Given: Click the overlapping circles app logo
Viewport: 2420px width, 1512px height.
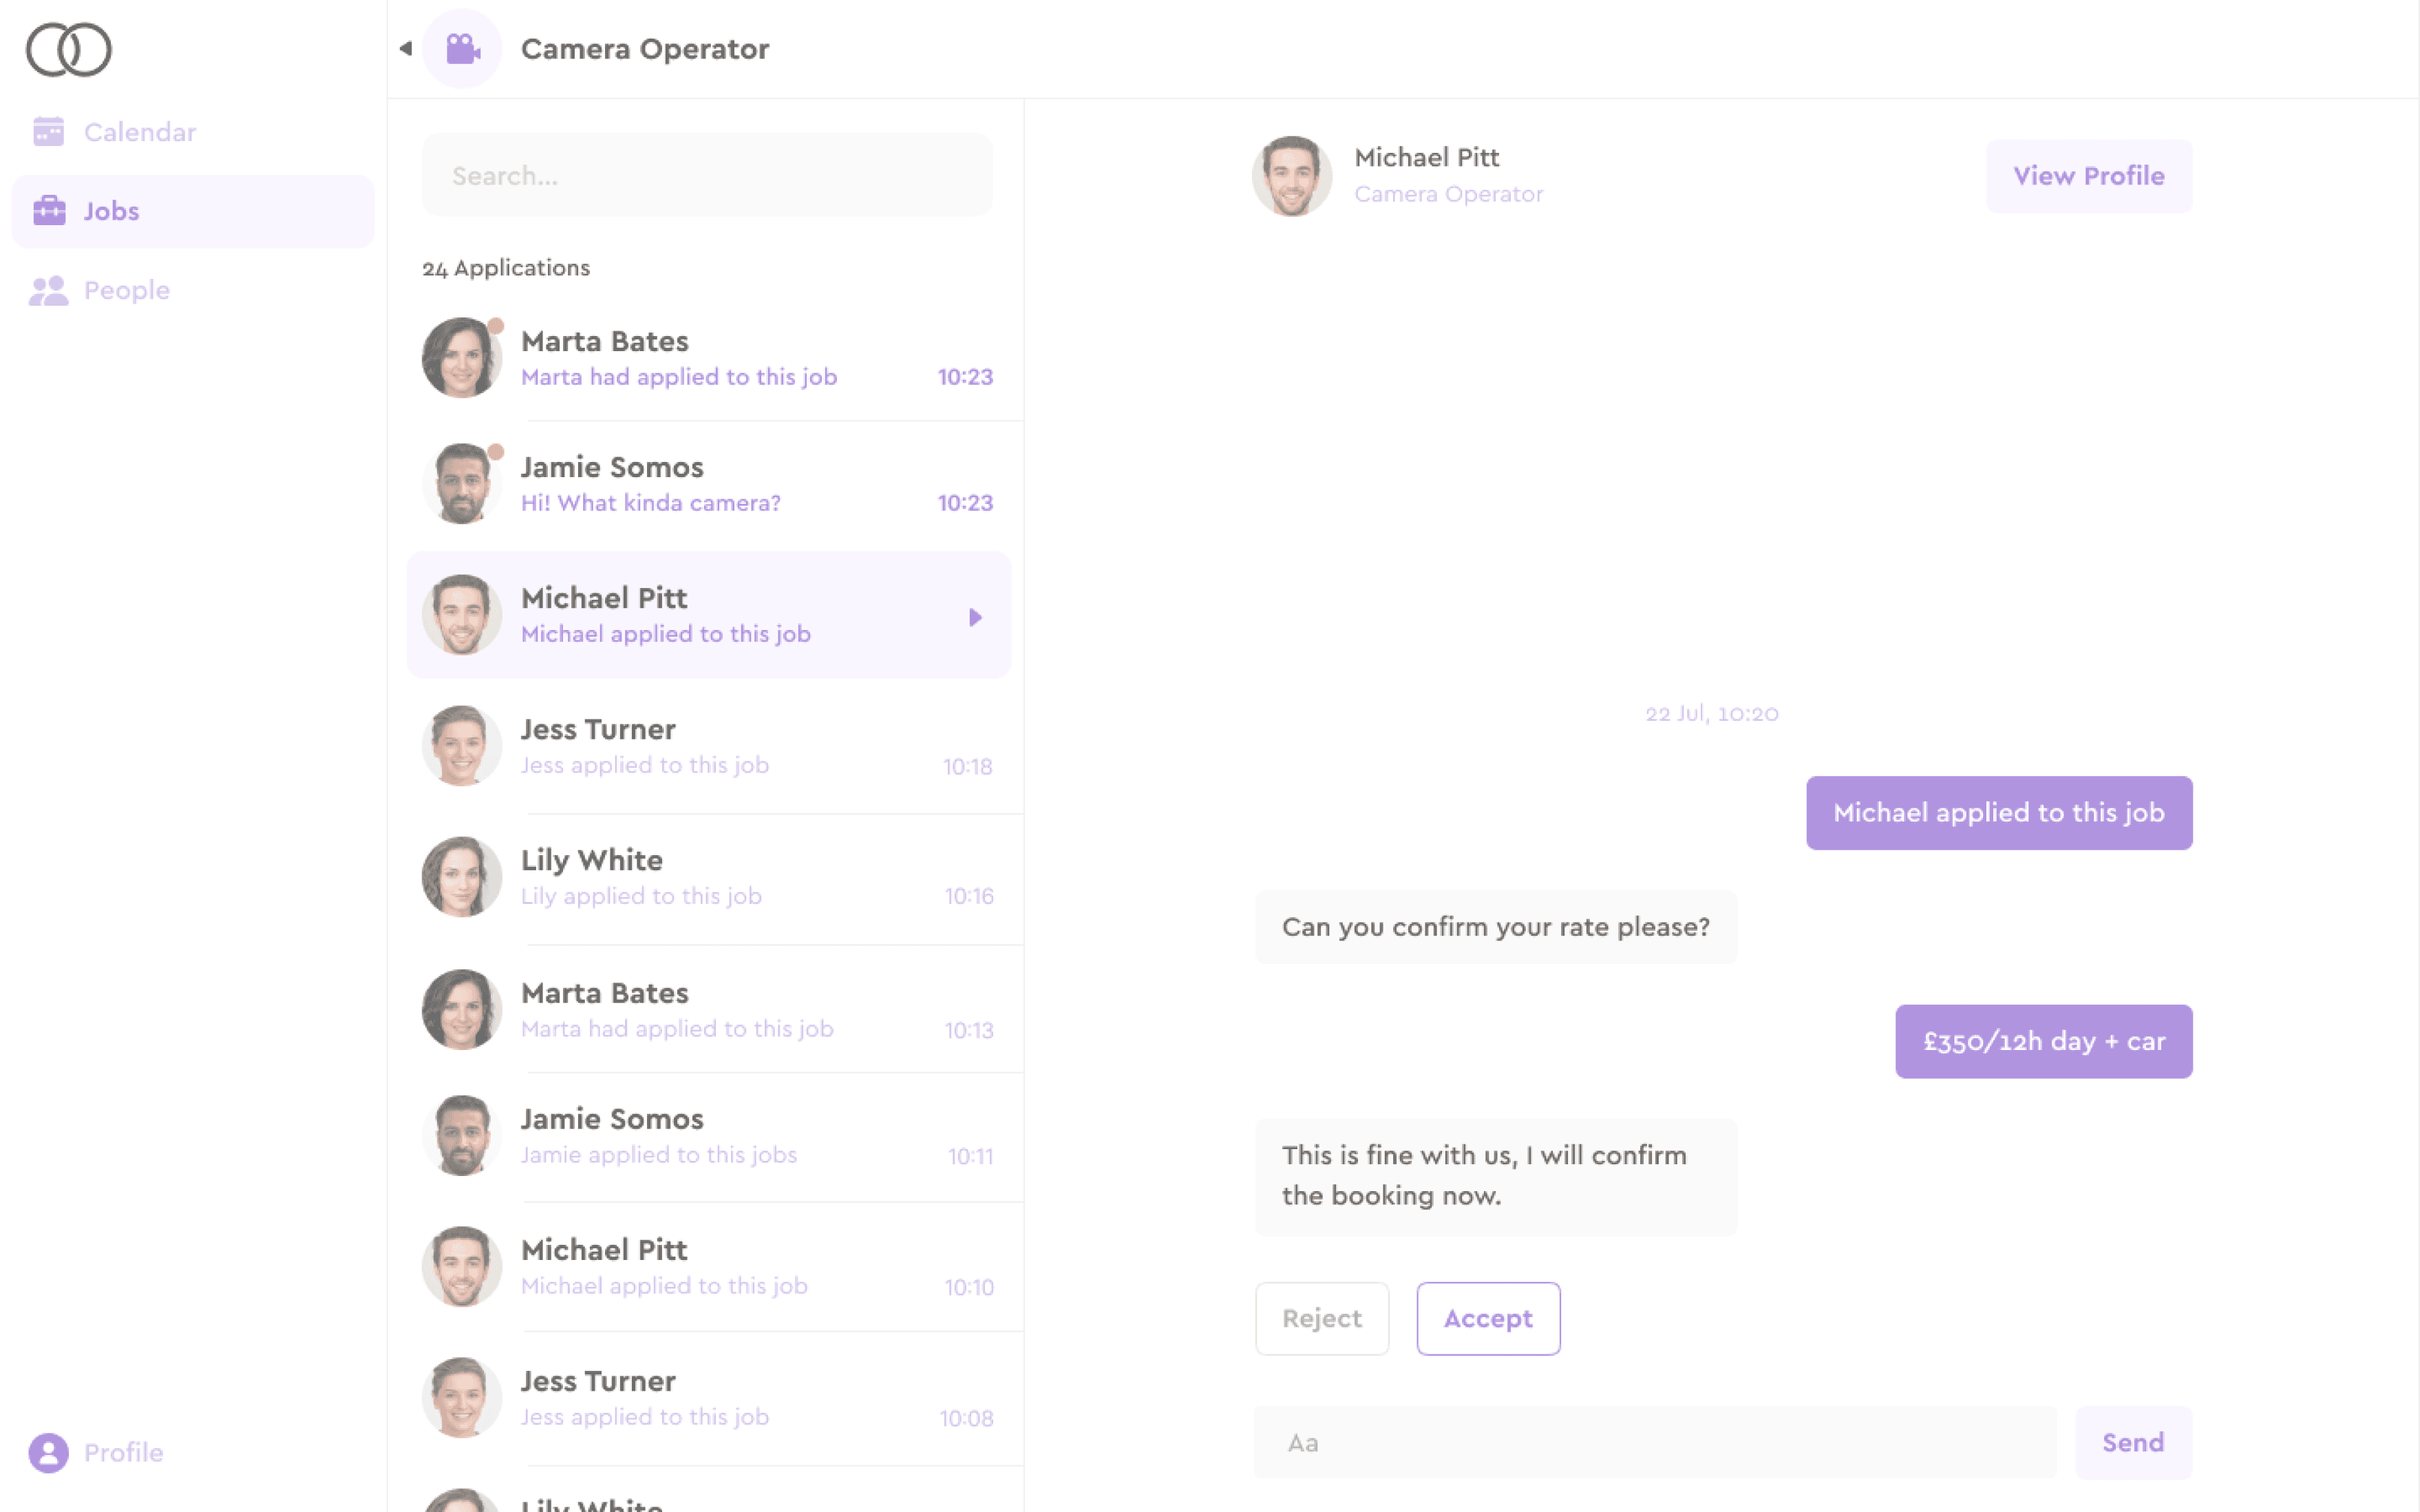Looking at the screenshot, I should pos(68,50).
